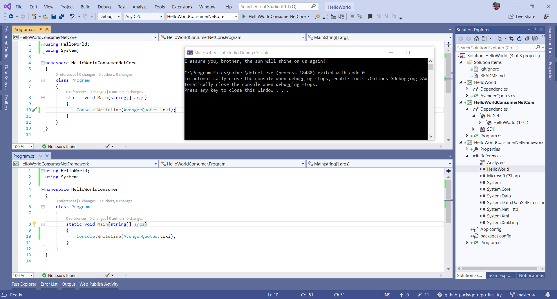Click Sync with Active Document icon
The height and width of the screenshot is (299, 557).
(511, 39)
